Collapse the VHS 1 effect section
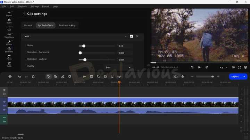Viewport: 250px width, 140px height. [125, 36]
